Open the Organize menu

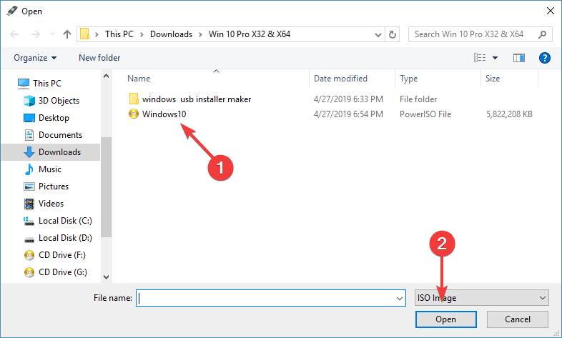(x=35, y=58)
